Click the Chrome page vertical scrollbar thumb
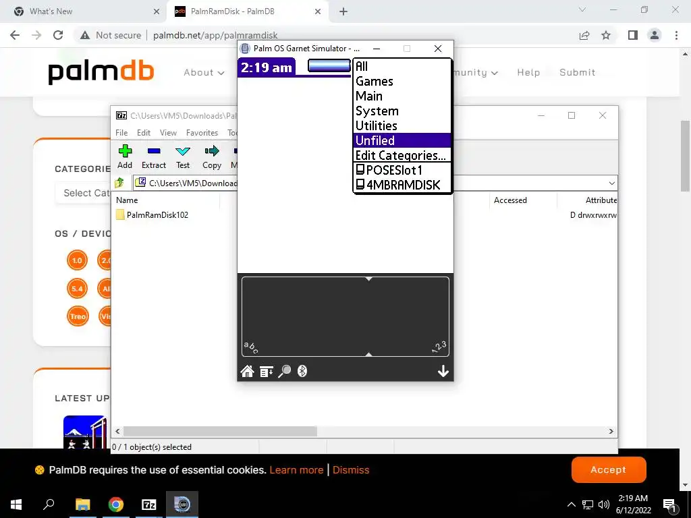This screenshot has width=691, height=518. point(686,156)
